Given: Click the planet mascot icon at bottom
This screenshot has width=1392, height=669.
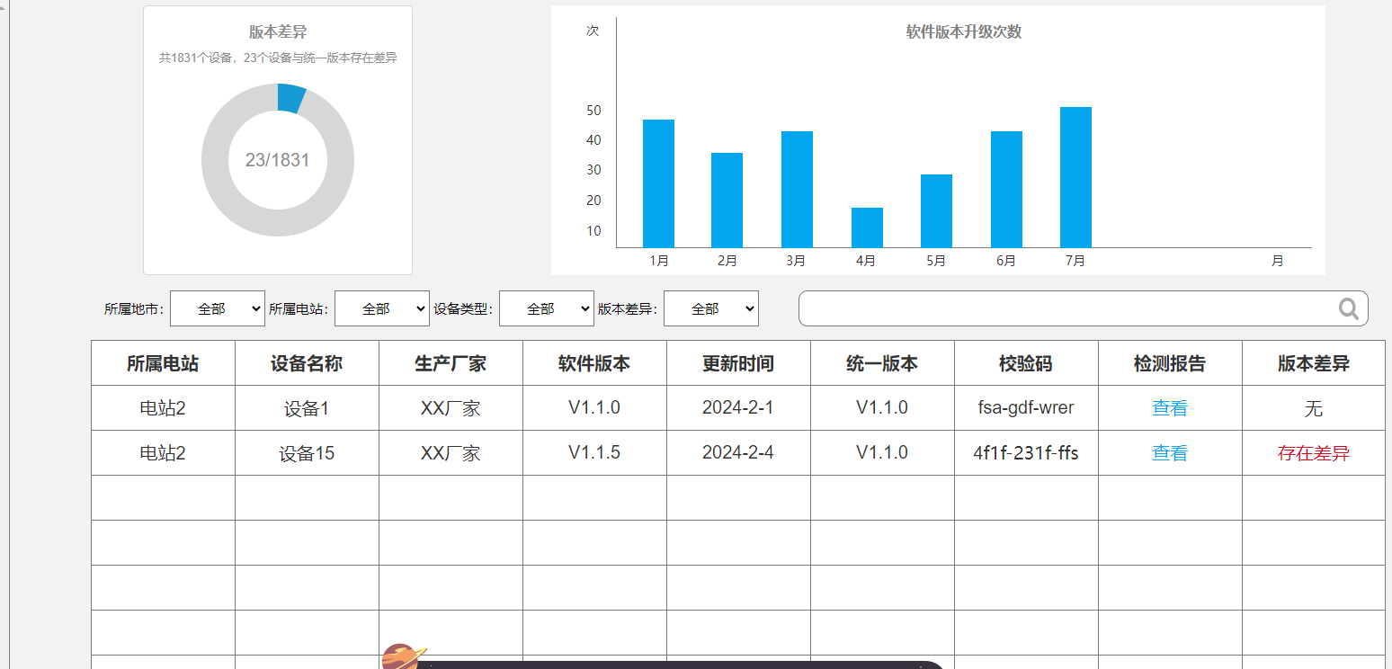Looking at the screenshot, I should 402,656.
